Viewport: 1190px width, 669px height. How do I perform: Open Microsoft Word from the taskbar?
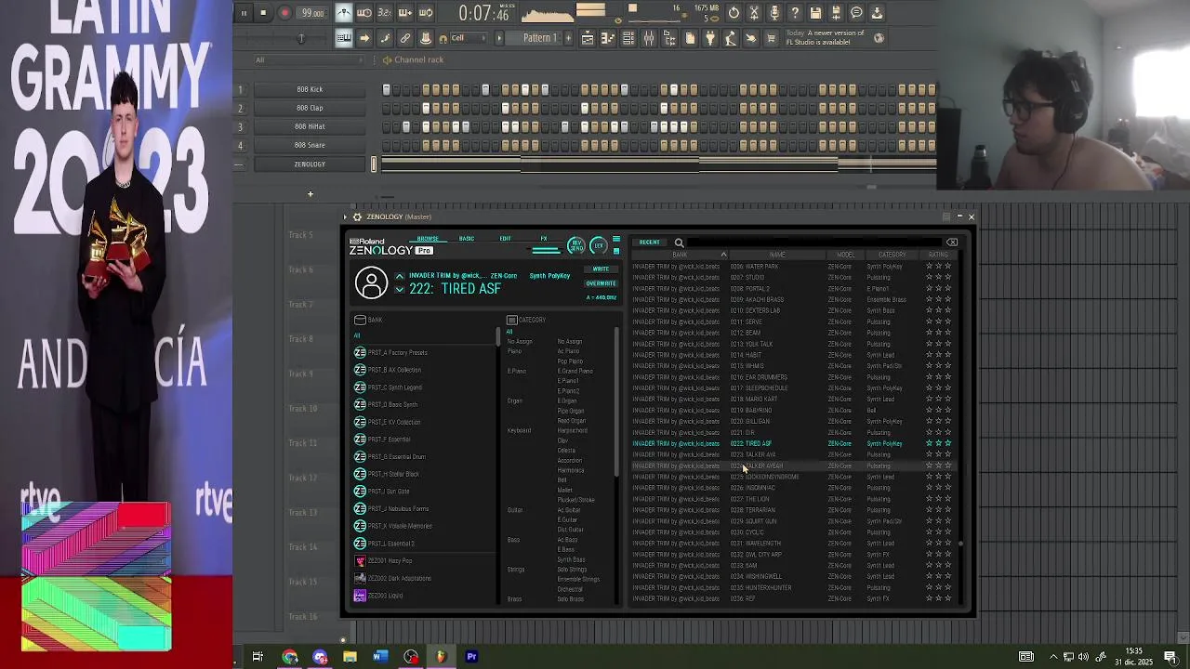click(380, 657)
